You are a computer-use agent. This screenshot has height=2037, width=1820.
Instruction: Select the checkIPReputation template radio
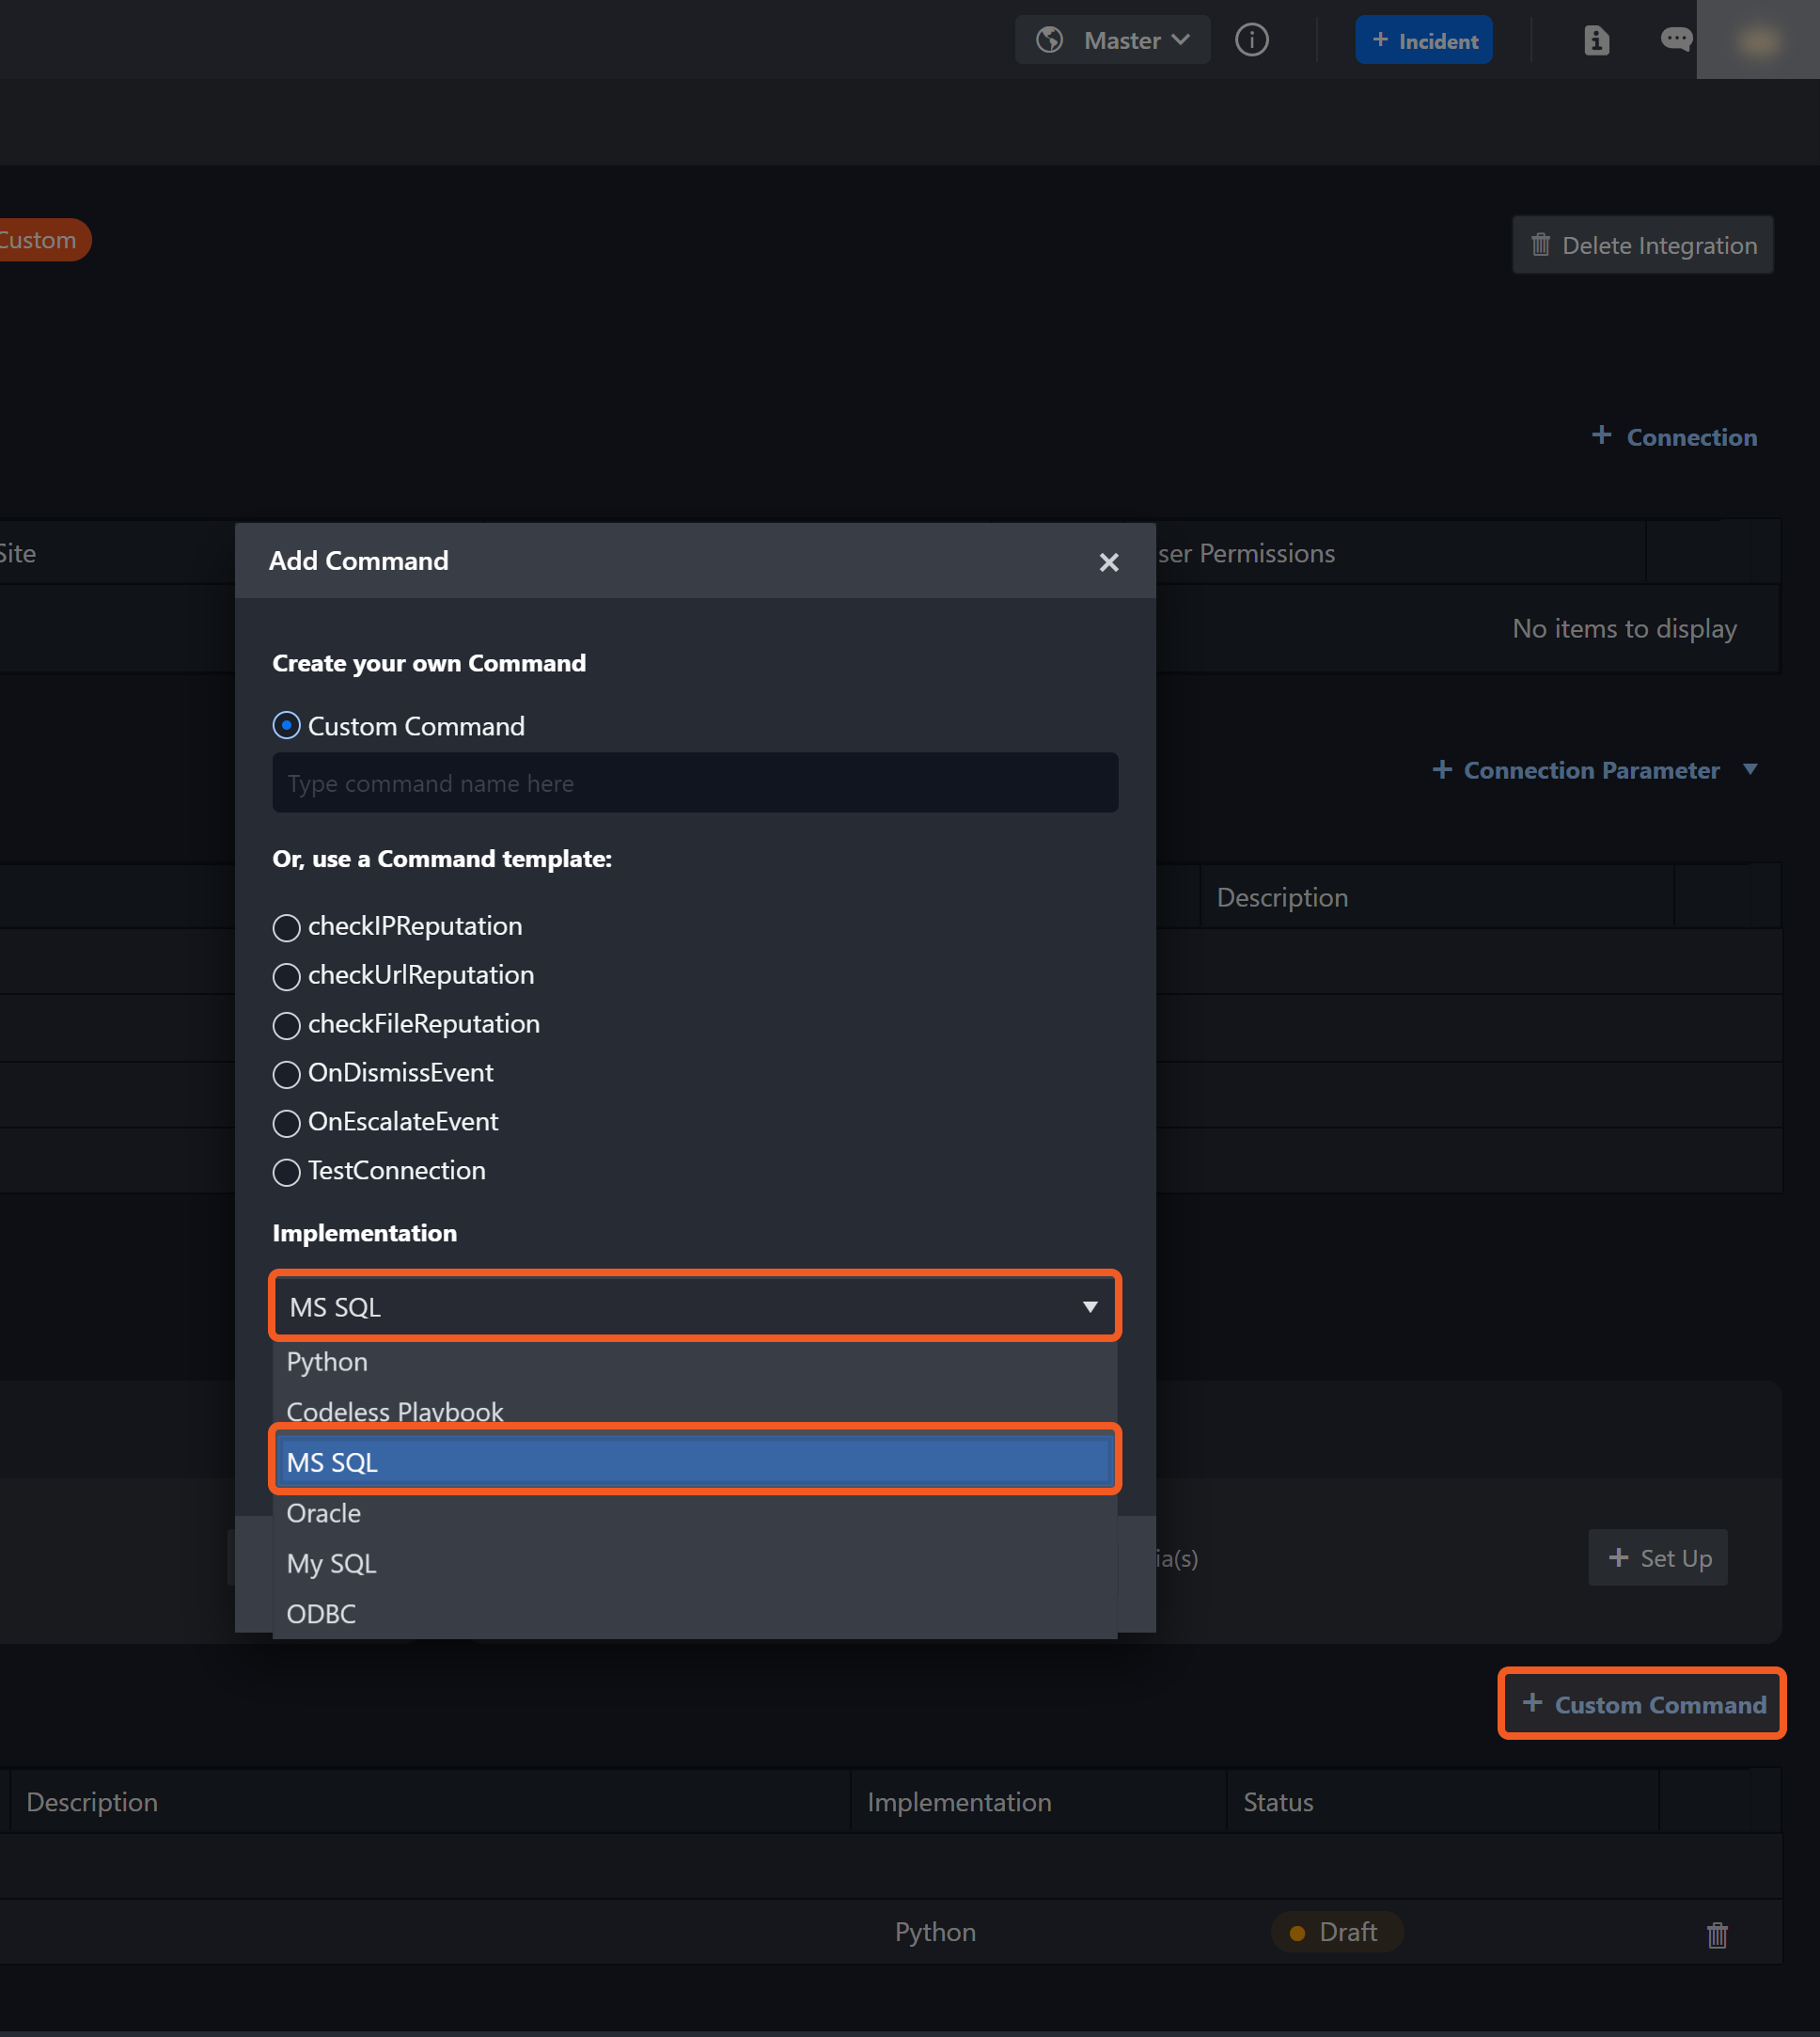(x=287, y=927)
